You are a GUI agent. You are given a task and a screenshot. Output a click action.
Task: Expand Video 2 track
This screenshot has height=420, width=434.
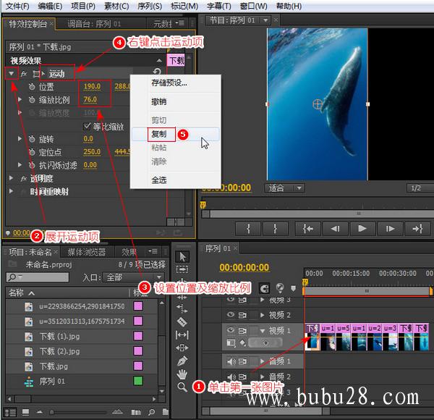pos(263,315)
